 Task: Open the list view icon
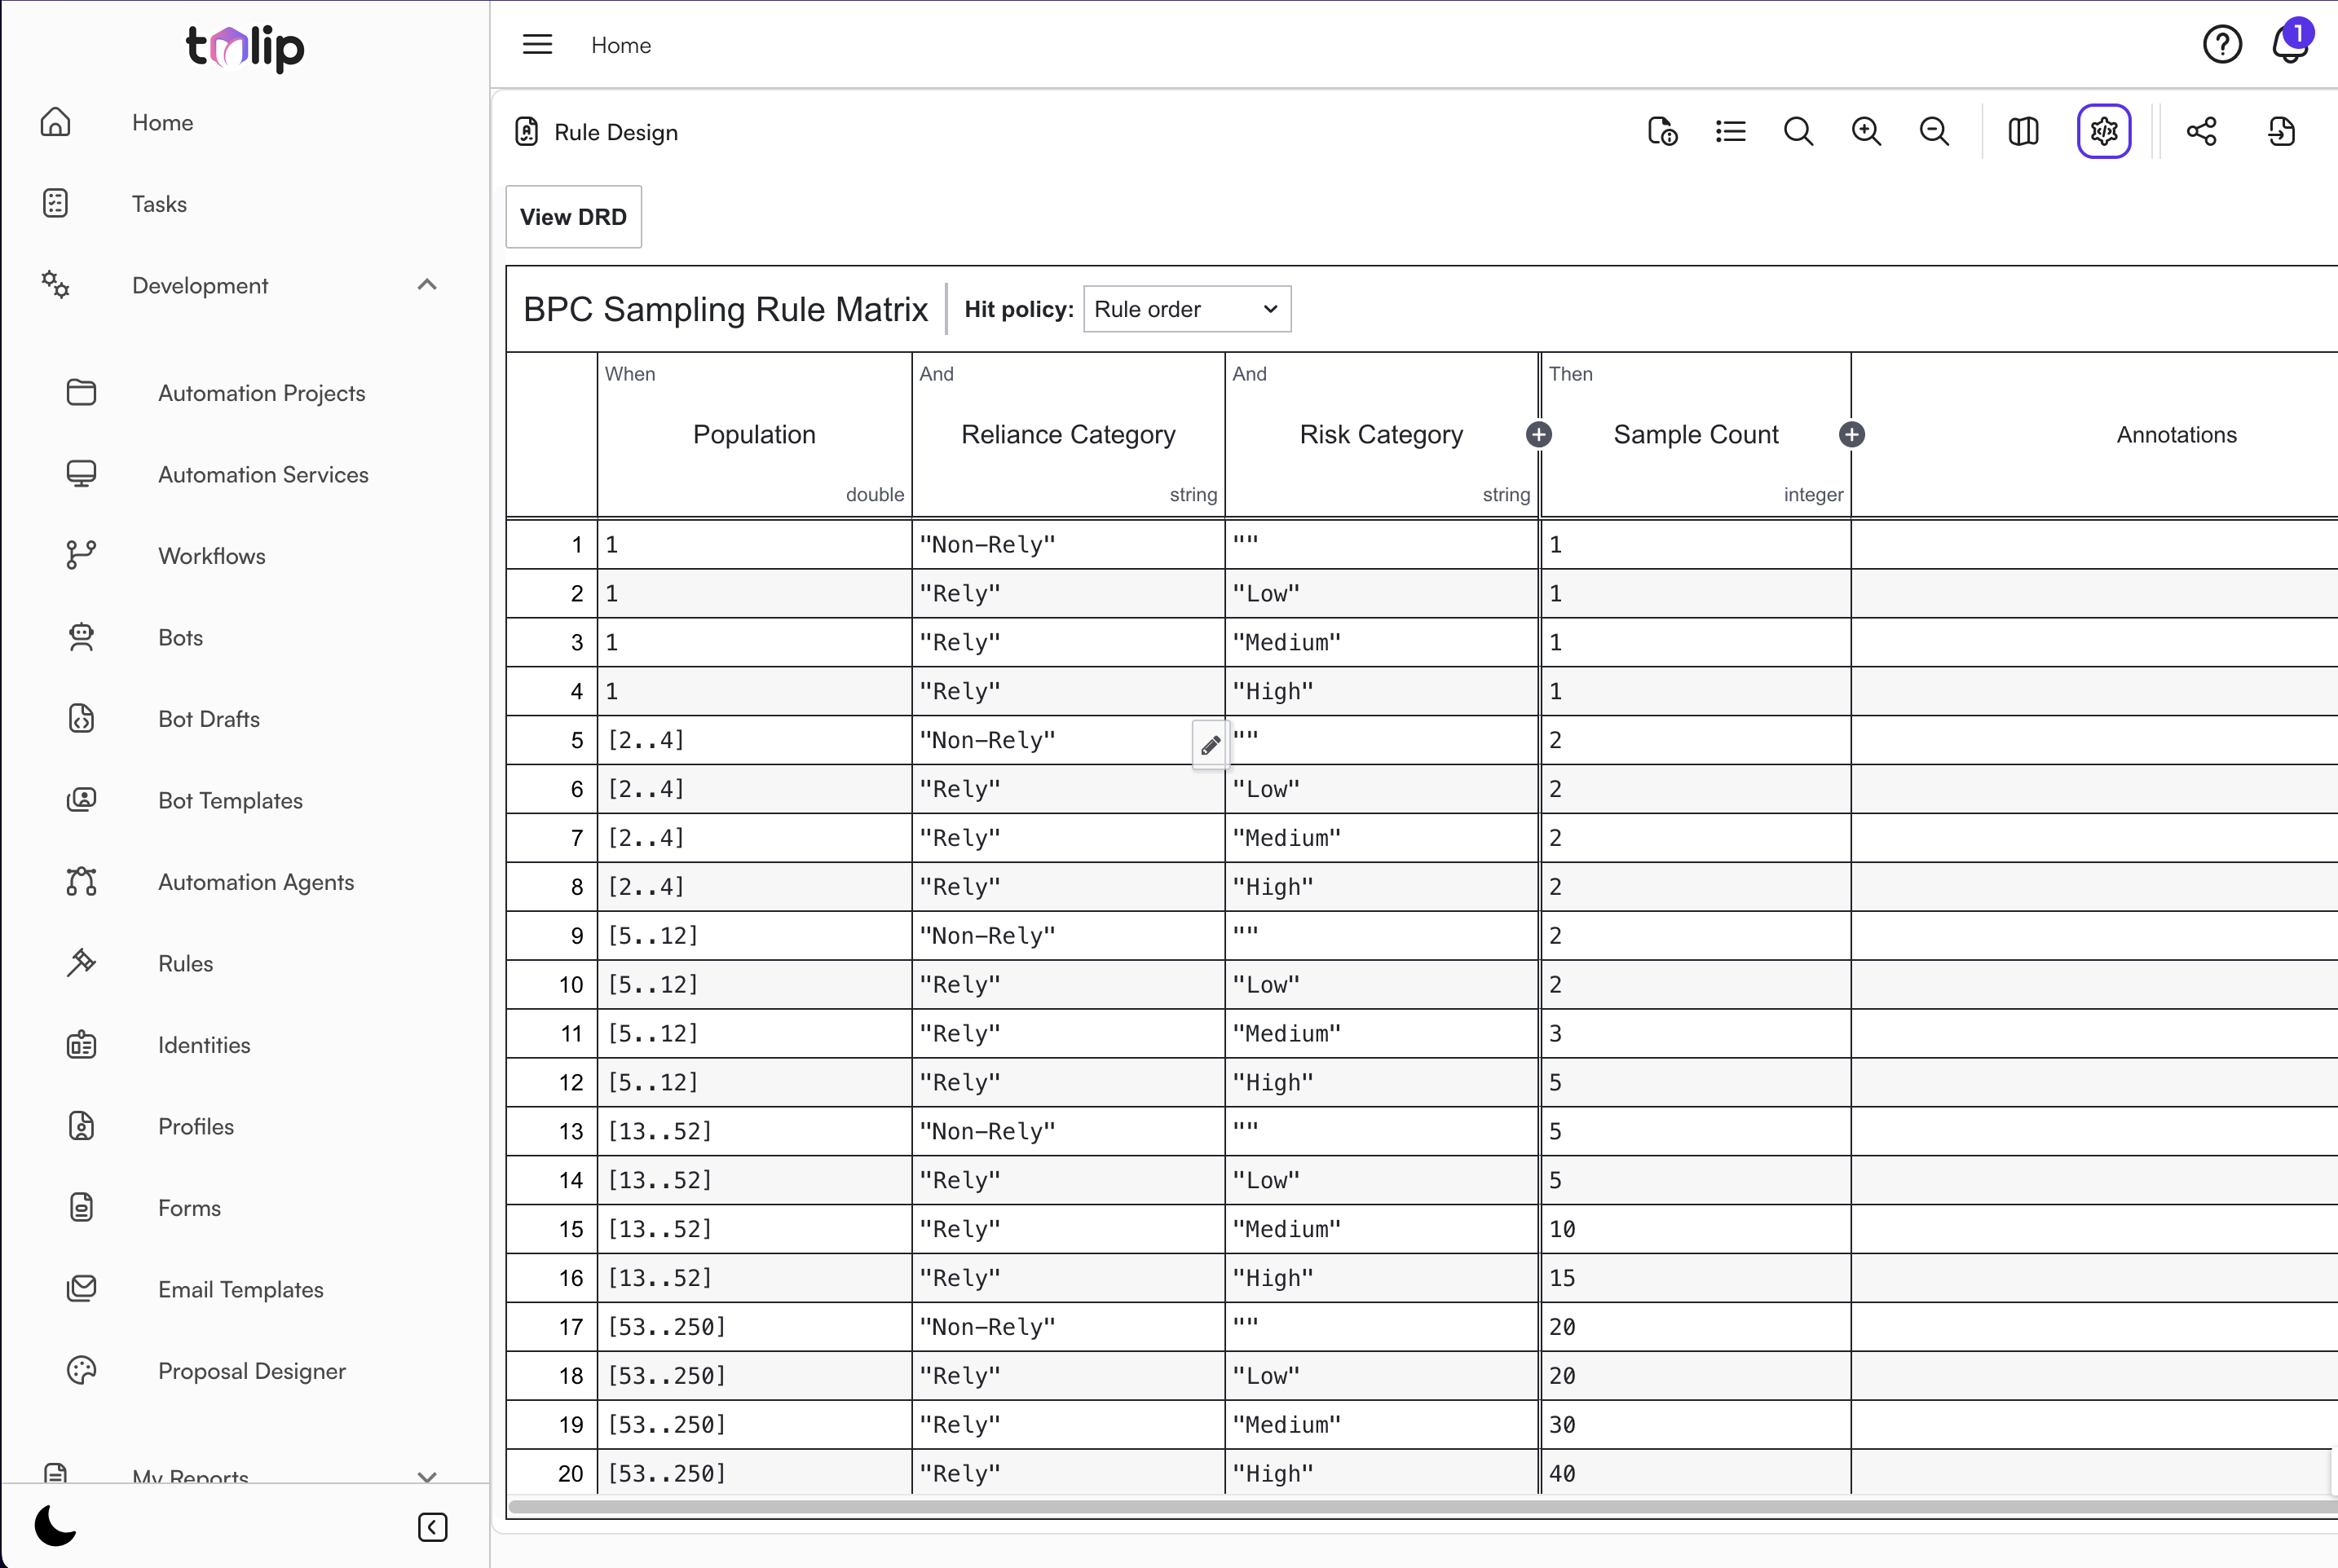pos(1730,132)
